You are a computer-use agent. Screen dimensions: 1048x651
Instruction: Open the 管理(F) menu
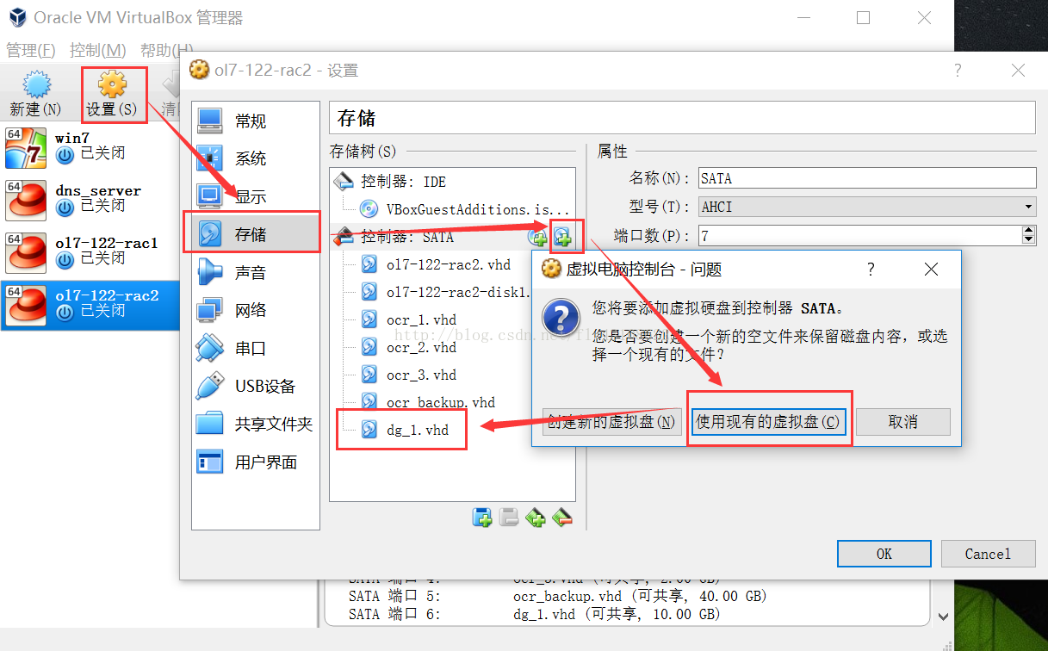coord(31,51)
